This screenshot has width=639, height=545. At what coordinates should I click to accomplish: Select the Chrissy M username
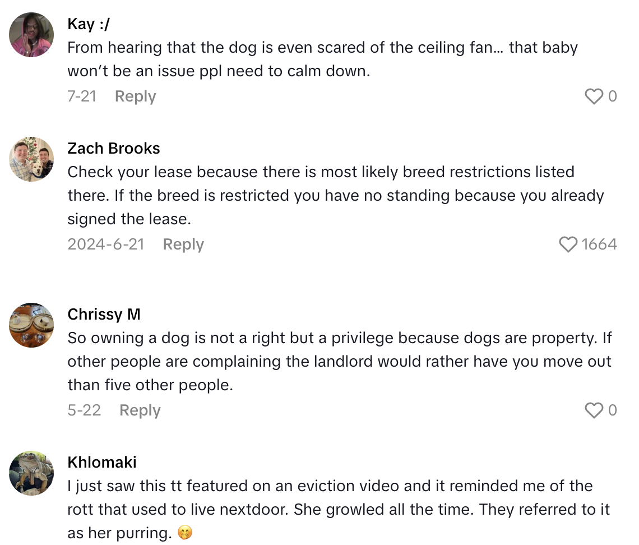[x=104, y=315]
